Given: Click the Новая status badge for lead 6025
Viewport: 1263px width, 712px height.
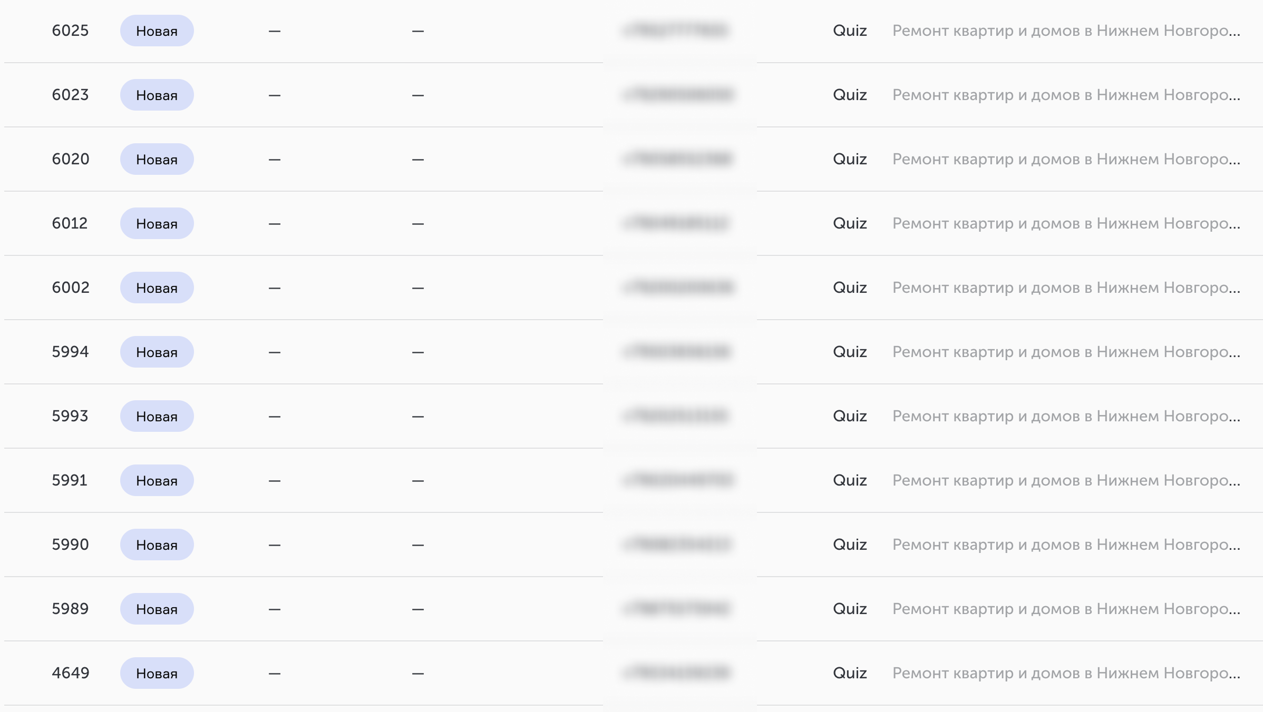Looking at the screenshot, I should point(157,31).
